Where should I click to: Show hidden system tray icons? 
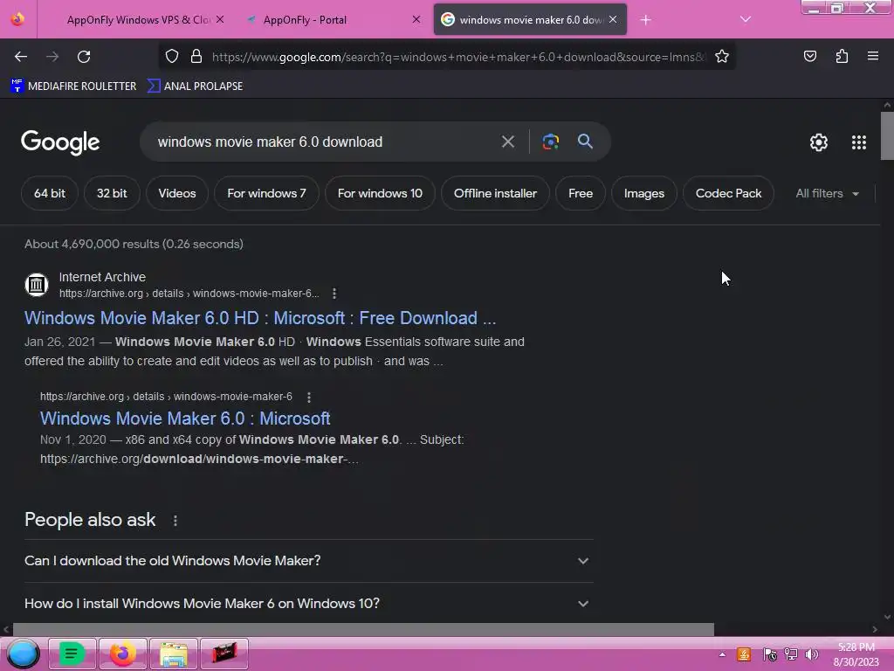click(722, 654)
